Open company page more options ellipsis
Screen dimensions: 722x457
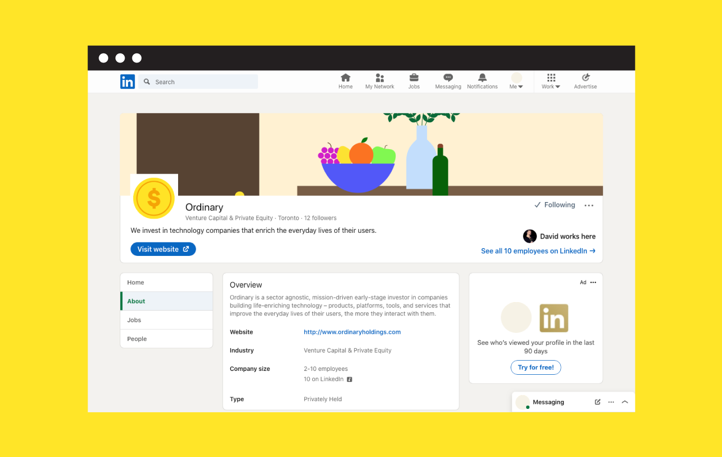[589, 205]
